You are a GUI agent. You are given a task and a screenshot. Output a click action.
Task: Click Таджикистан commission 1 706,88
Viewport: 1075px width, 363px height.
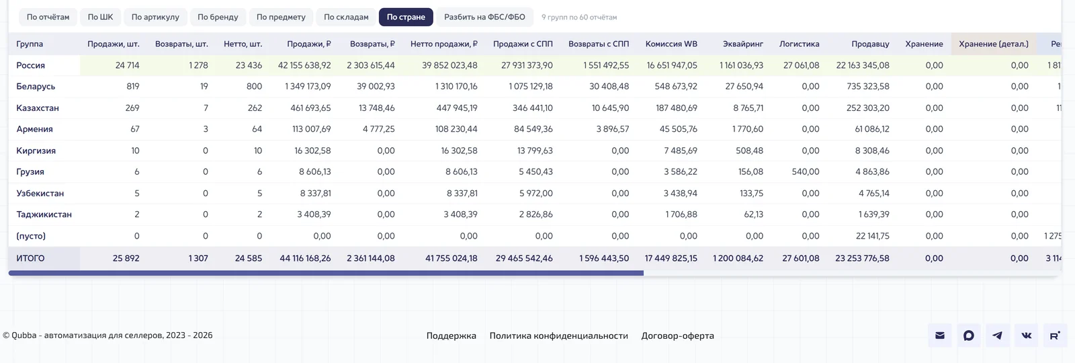pyautogui.click(x=681, y=214)
